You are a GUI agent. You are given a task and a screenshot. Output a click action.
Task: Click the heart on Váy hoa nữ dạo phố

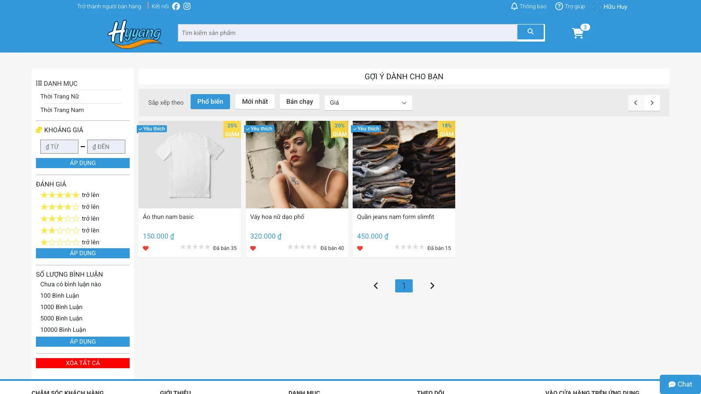pos(253,248)
